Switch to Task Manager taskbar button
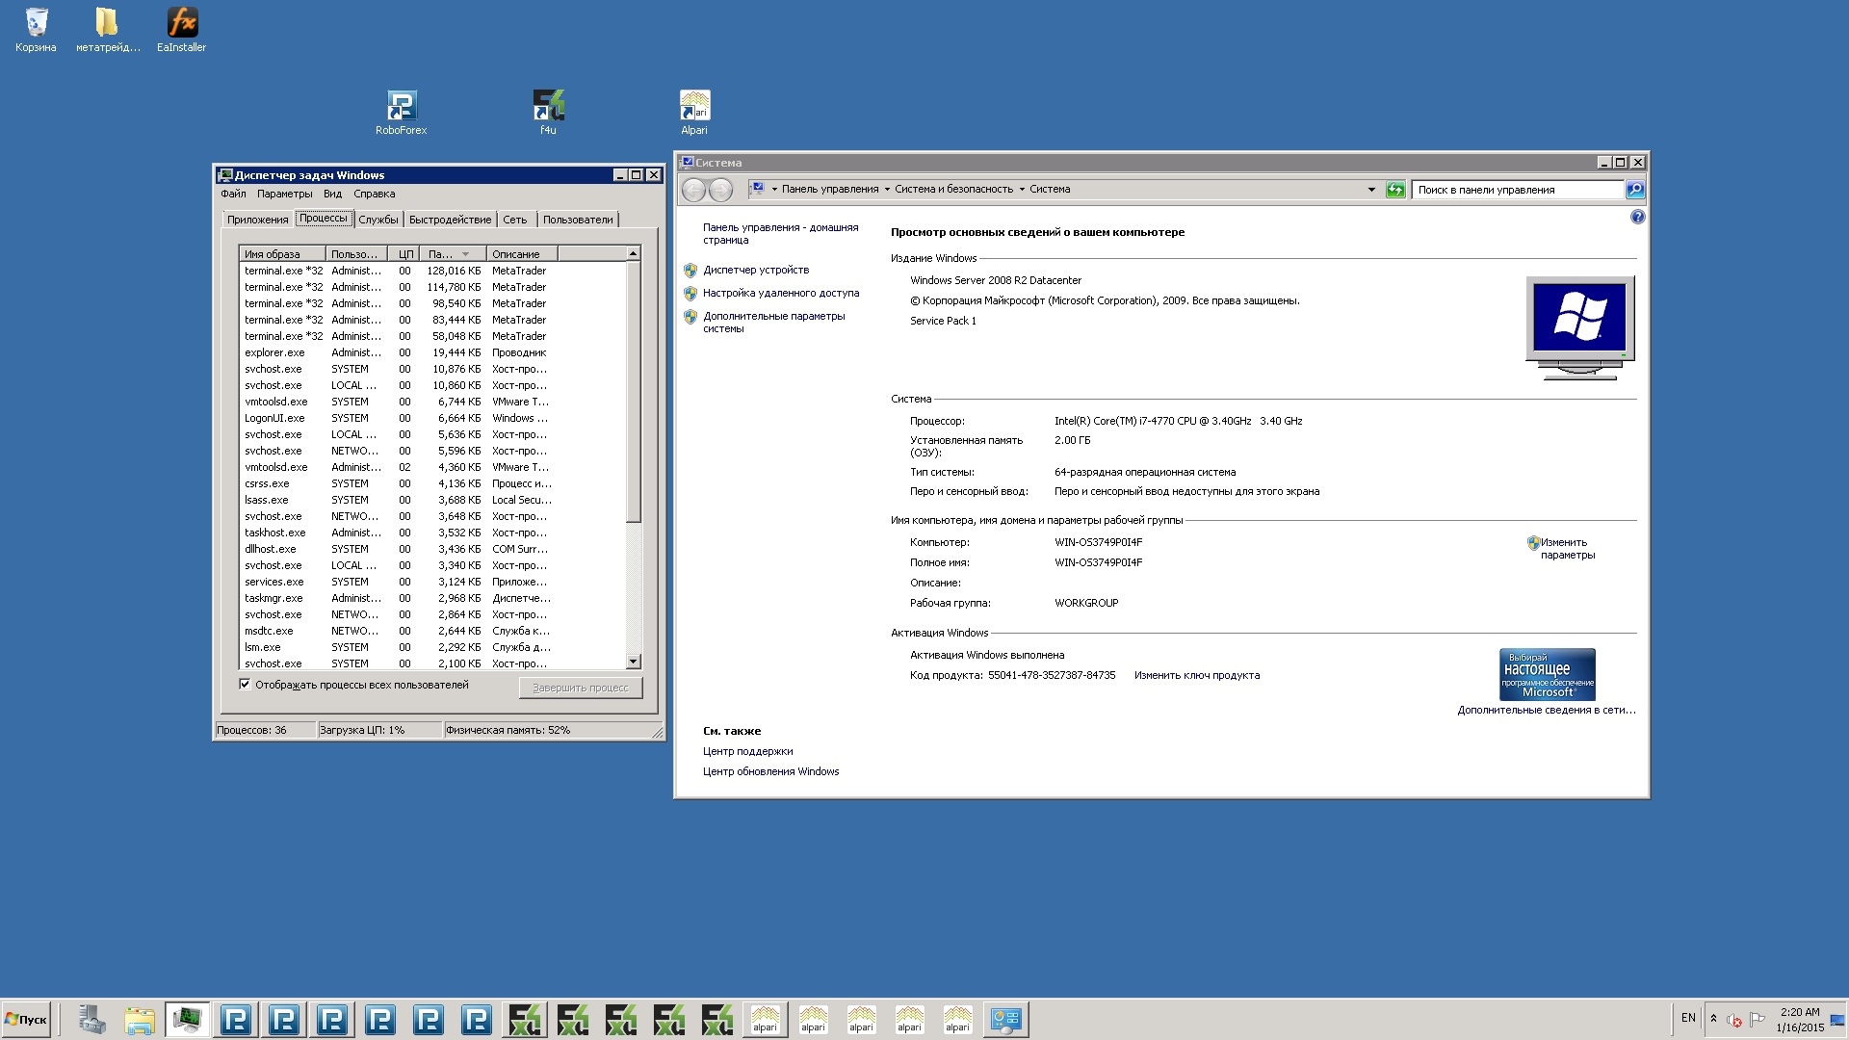Viewport: 1849px width, 1040px height. click(x=188, y=1020)
